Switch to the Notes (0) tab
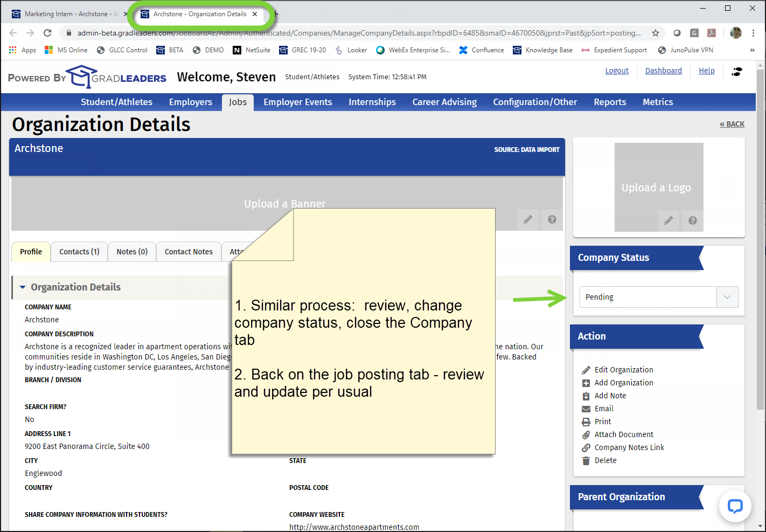 (x=132, y=252)
